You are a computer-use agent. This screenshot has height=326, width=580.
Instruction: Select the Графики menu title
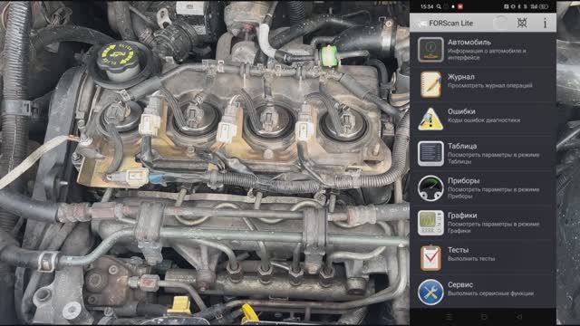point(462,216)
